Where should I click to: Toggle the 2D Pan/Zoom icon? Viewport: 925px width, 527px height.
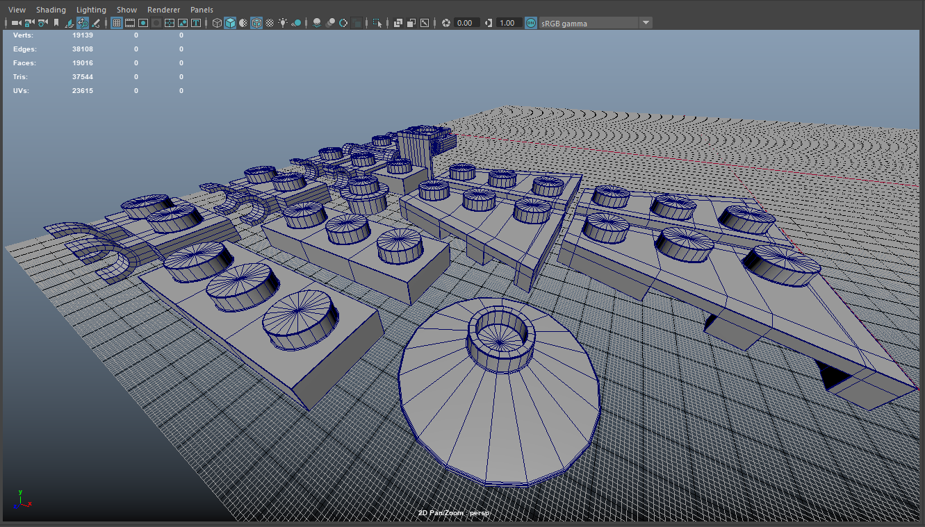point(83,23)
